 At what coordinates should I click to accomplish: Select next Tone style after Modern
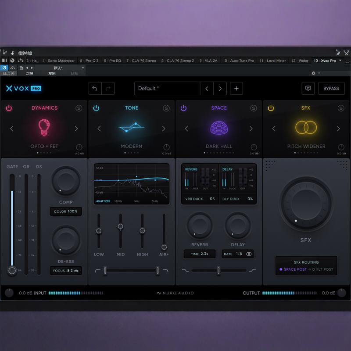point(164,129)
